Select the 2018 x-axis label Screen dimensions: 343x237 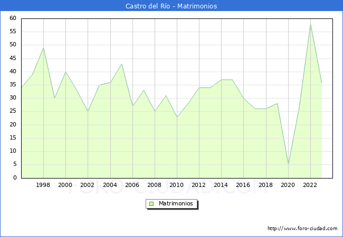[266, 185]
